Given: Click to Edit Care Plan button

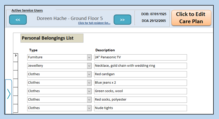Looking at the screenshot, I should coord(191,18).
